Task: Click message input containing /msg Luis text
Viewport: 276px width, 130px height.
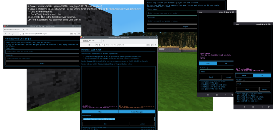Action: 118,119
